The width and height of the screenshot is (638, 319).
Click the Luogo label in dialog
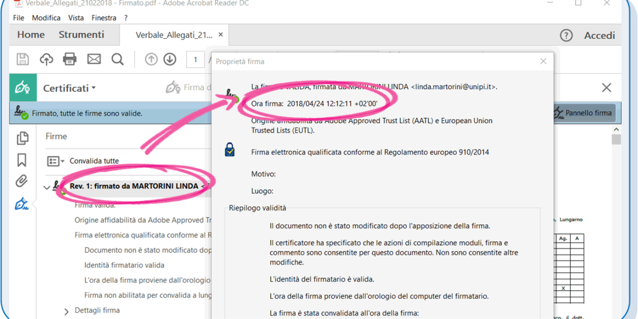pos(262,191)
